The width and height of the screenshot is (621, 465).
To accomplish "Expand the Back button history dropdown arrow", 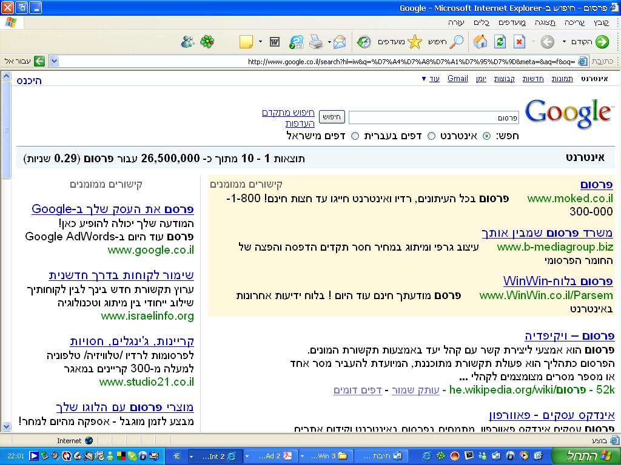I will click(565, 42).
